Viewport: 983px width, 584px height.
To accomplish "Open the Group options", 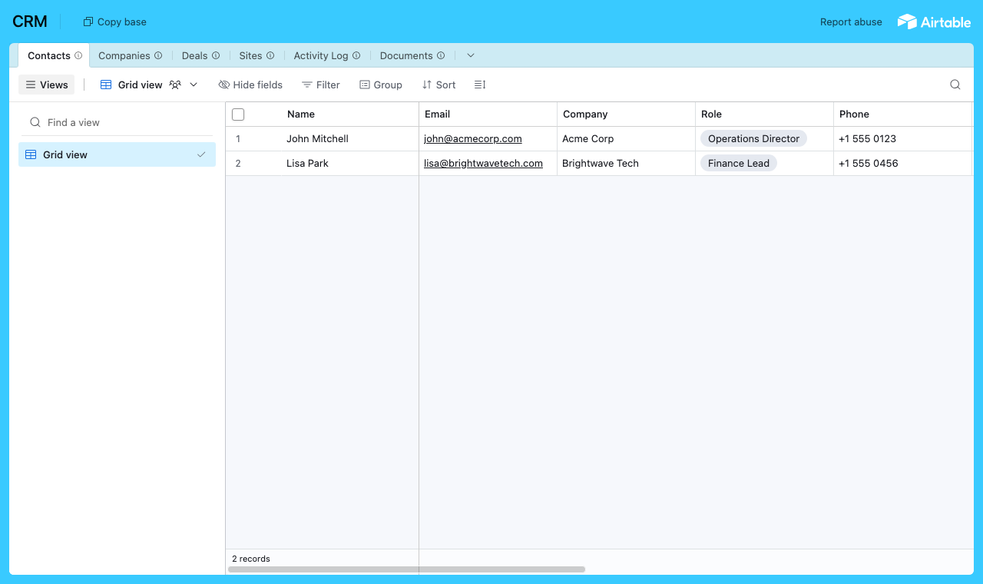I will pyautogui.click(x=381, y=85).
